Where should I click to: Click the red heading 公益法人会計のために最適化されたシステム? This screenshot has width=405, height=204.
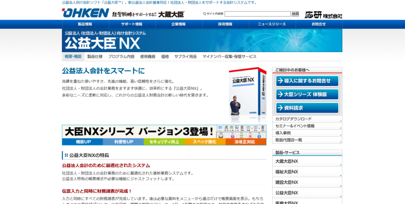point(106,166)
